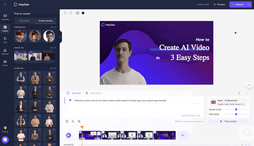This screenshot has height=146, width=254.
Task: Open the support chat bubble icon
Action: pyautogui.click(x=5, y=140)
